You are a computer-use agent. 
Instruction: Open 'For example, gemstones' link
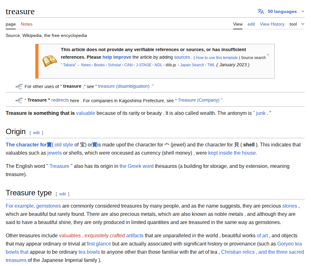[33, 206]
